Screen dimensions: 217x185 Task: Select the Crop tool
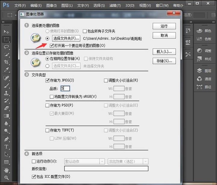(x=6, y=62)
